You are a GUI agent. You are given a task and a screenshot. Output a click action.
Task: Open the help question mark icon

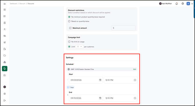pos(182,3)
